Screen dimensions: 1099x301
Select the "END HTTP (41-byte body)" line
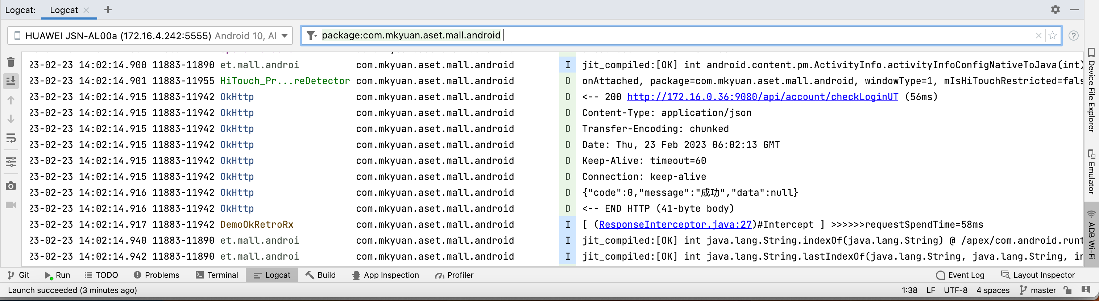658,209
